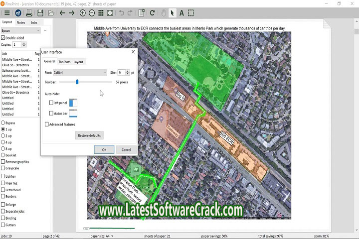Click the Restore defaults button
The height and width of the screenshot is (239, 359).
89,135
